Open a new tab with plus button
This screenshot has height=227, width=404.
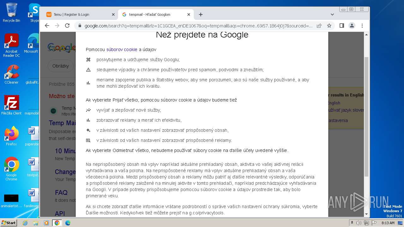pos(201,15)
